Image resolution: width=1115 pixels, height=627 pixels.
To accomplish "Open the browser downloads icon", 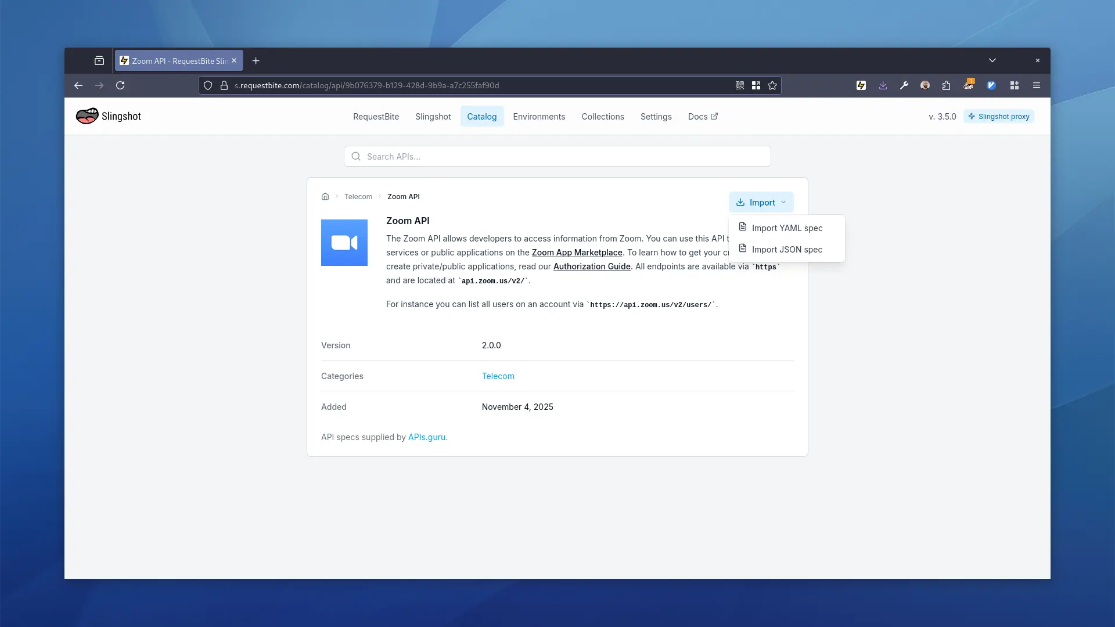I will pyautogui.click(x=883, y=85).
